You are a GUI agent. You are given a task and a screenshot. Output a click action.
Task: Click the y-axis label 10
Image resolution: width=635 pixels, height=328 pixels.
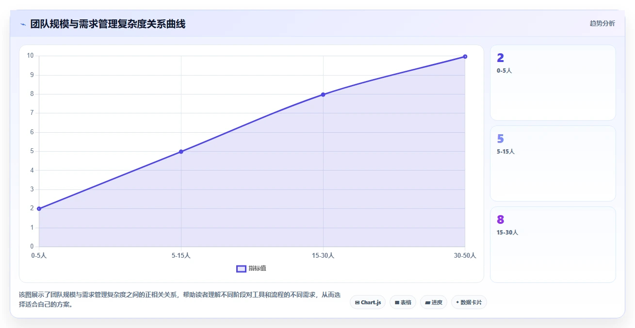pyautogui.click(x=30, y=56)
